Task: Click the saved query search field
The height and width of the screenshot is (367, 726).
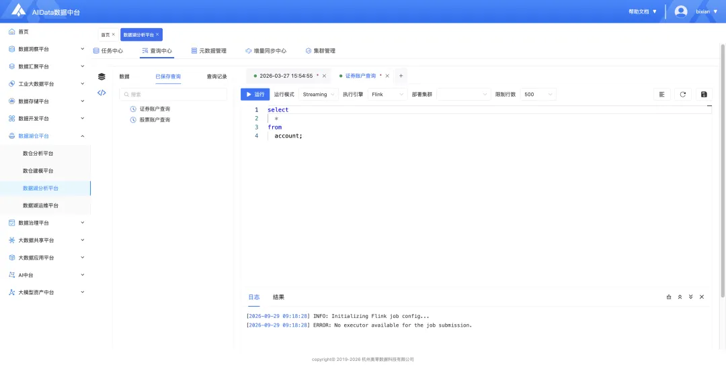Action: pyautogui.click(x=173, y=95)
